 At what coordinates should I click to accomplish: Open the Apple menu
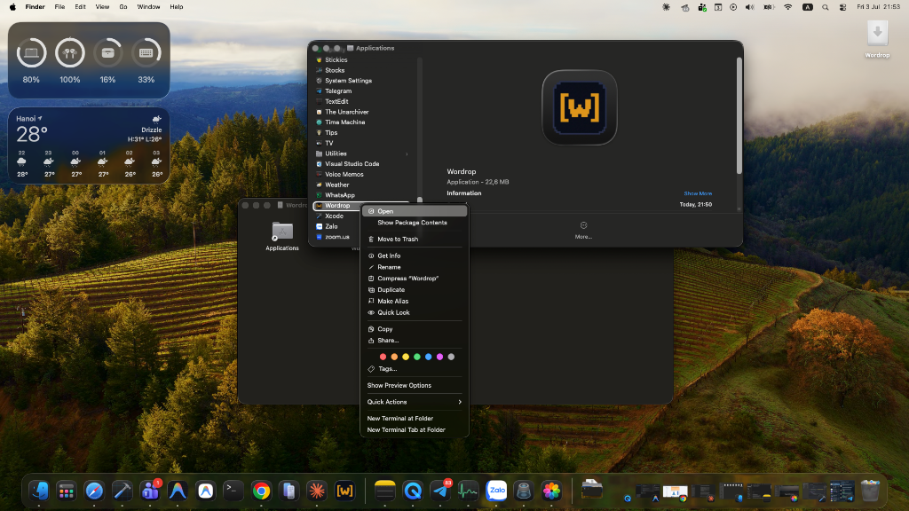12,7
